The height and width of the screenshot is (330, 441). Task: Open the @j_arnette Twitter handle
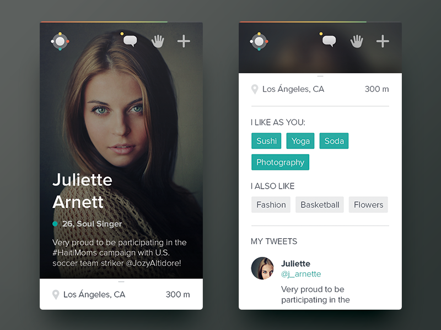pyautogui.click(x=301, y=274)
